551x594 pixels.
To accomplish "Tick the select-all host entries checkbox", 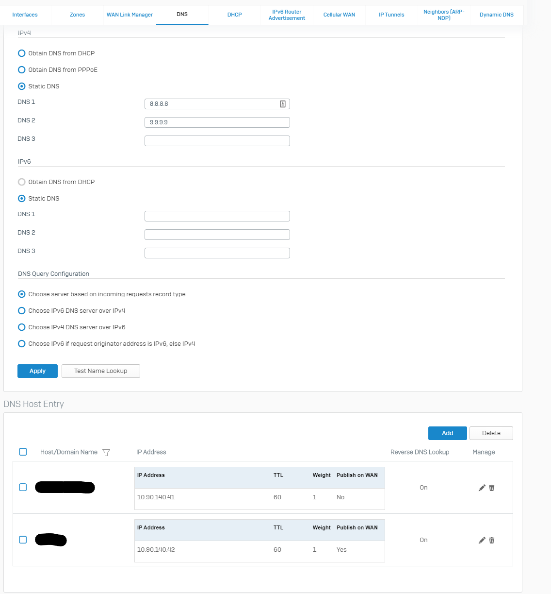I will coord(23,452).
